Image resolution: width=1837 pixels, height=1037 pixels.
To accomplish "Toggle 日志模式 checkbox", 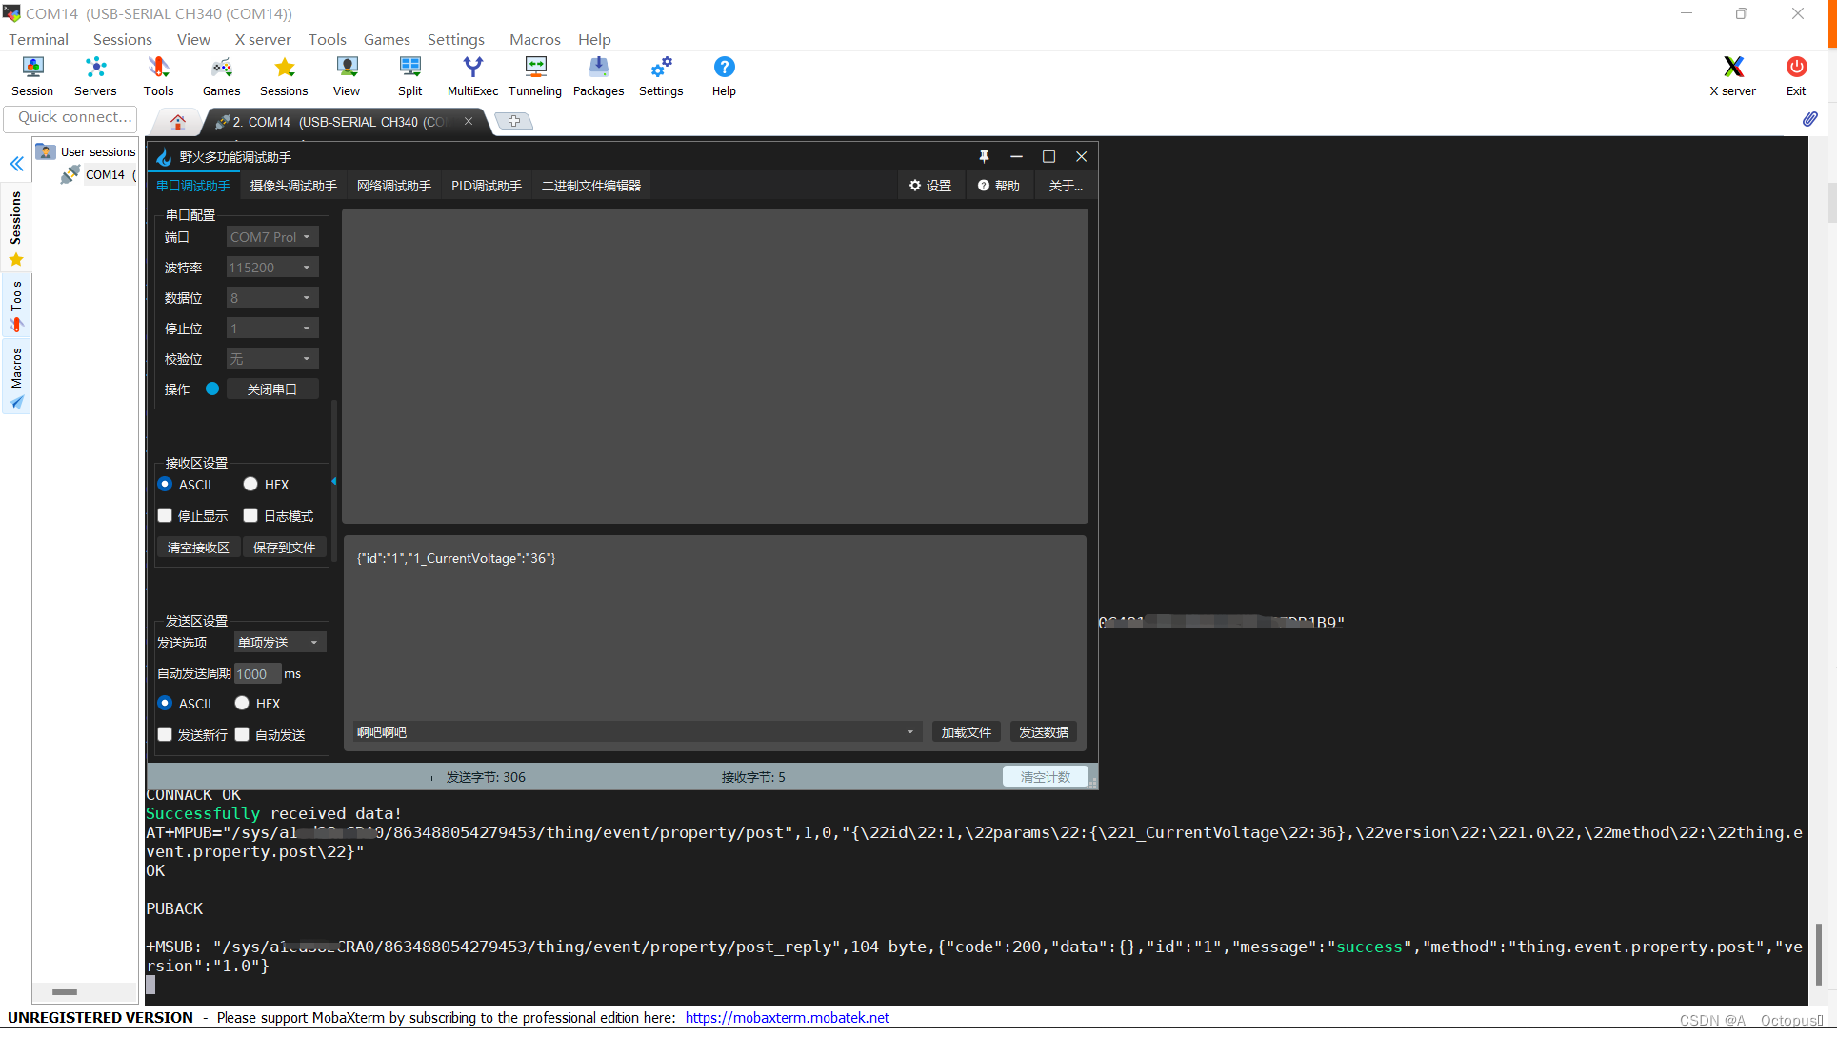I will pos(251,515).
